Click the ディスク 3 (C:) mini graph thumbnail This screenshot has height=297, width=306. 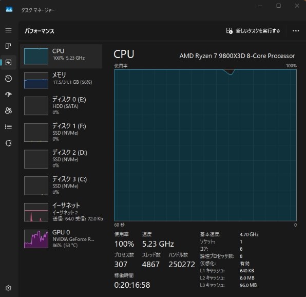click(x=36, y=185)
